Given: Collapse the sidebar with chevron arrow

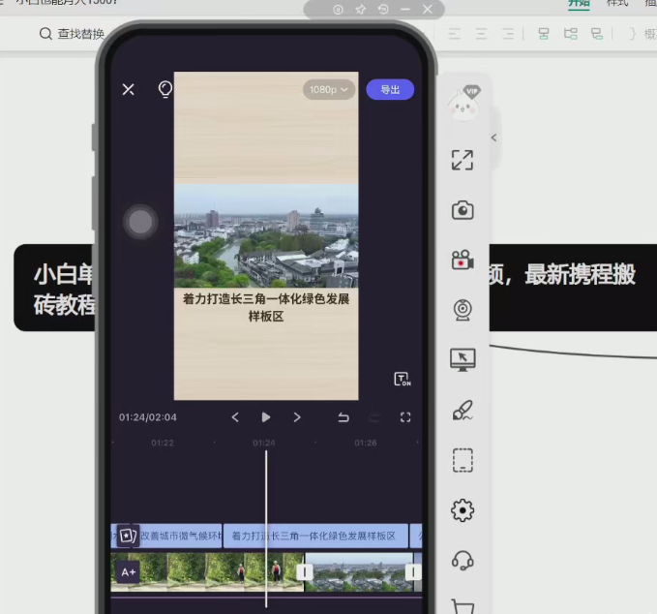Looking at the screenshot, I should pos(493,138).
